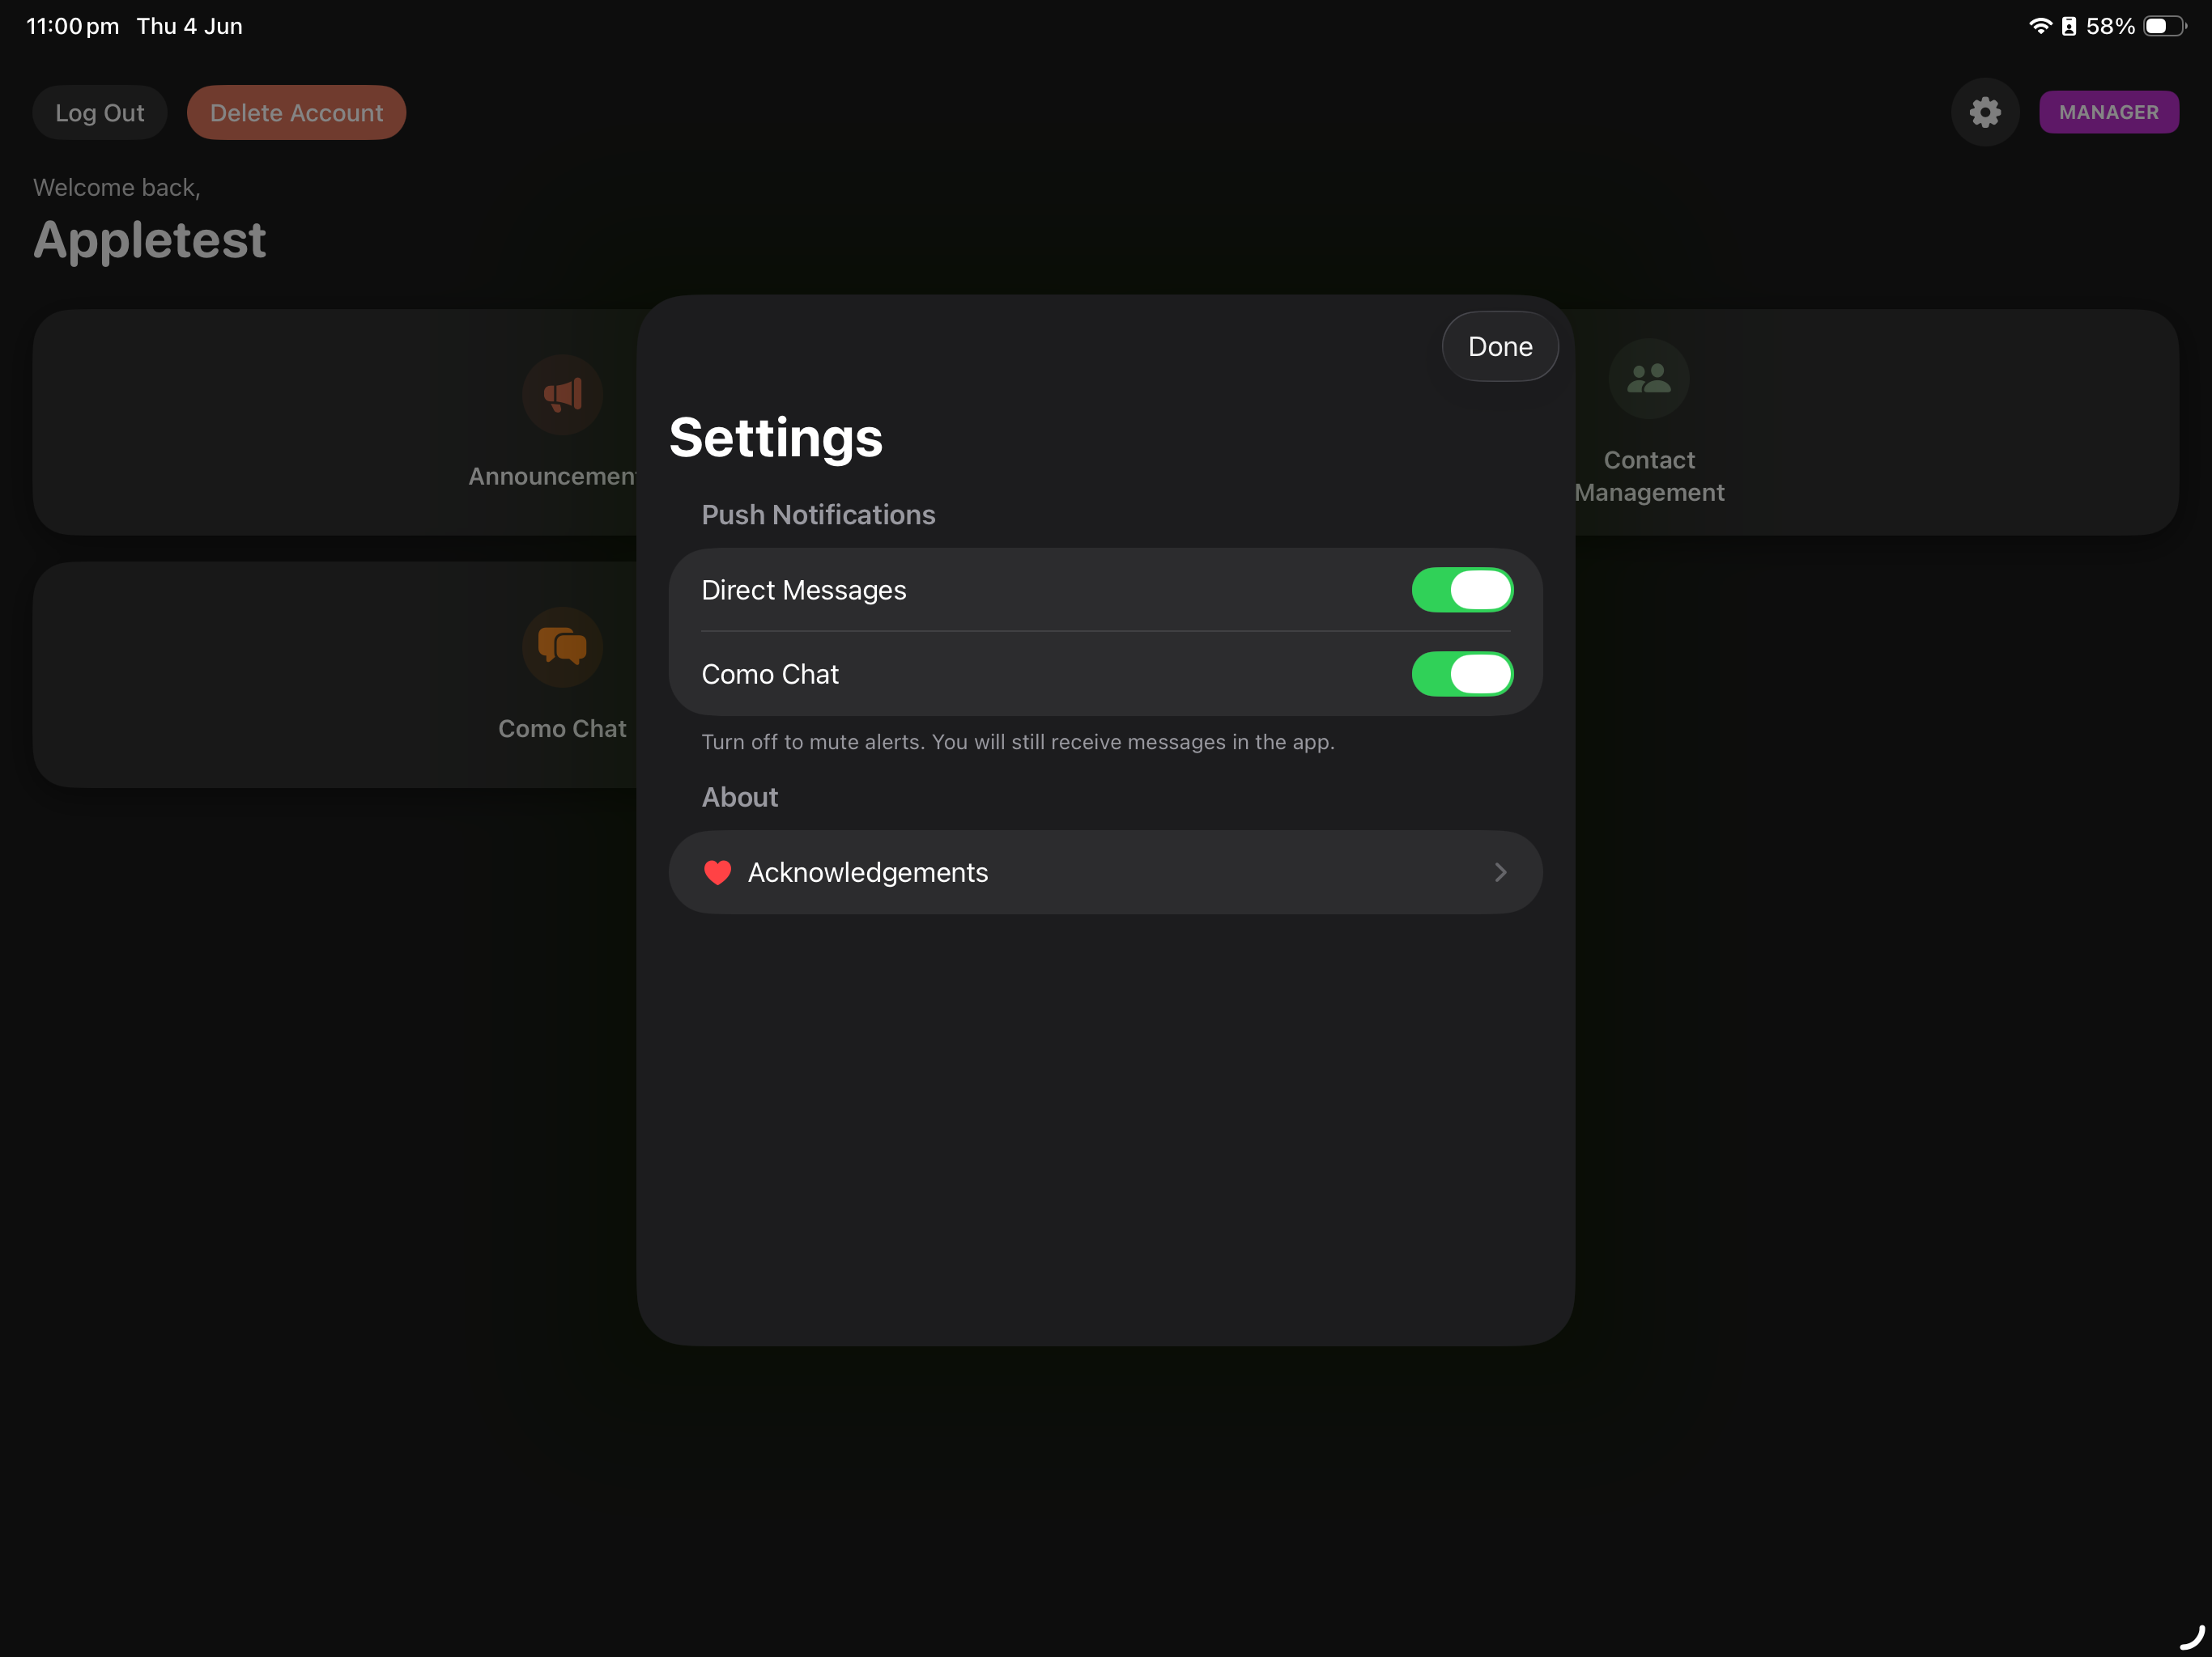Disable Como Chat push notifications switch
The width and height of the screenshot is (2212, 1657).
[1461, 674]
